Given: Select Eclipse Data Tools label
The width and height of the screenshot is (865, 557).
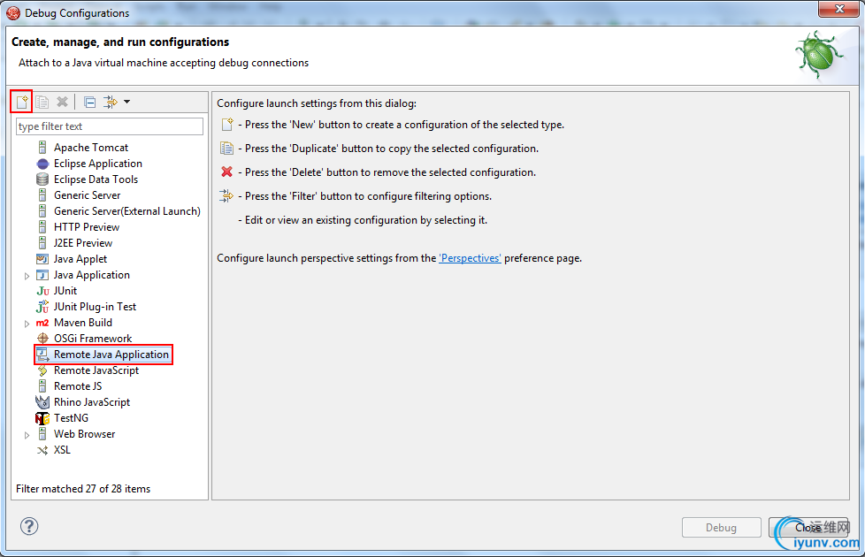Looking at the screenshot, I should click(96, 179).
